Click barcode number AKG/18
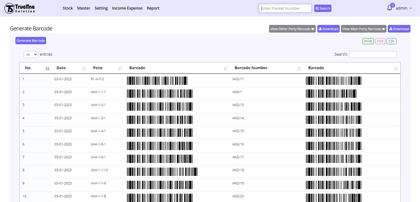 pyautogui.click(x=238, y=170)
